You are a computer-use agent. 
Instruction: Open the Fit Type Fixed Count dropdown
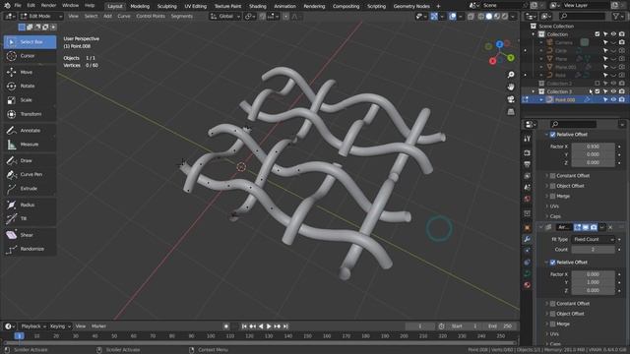(x=593, y=240)
